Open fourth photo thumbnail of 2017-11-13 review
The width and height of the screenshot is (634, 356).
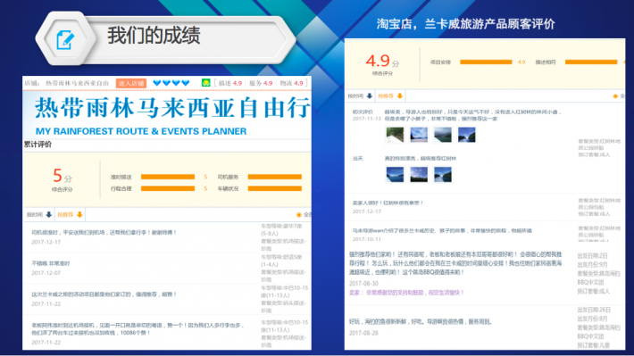click(467, 135)
